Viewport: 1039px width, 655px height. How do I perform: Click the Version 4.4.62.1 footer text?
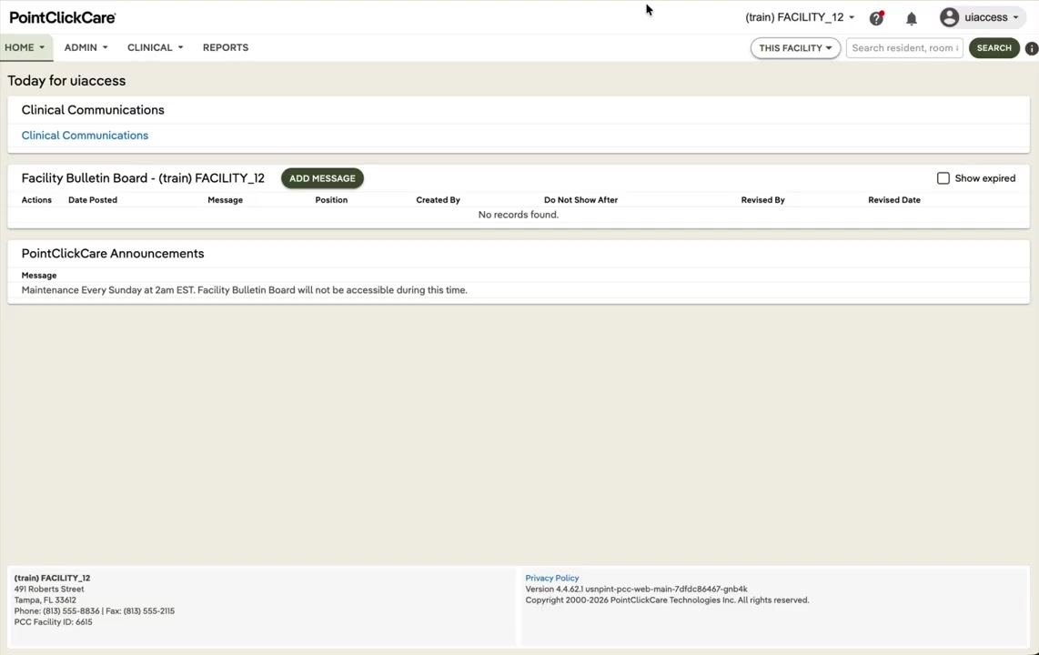[x=636, y=589]
